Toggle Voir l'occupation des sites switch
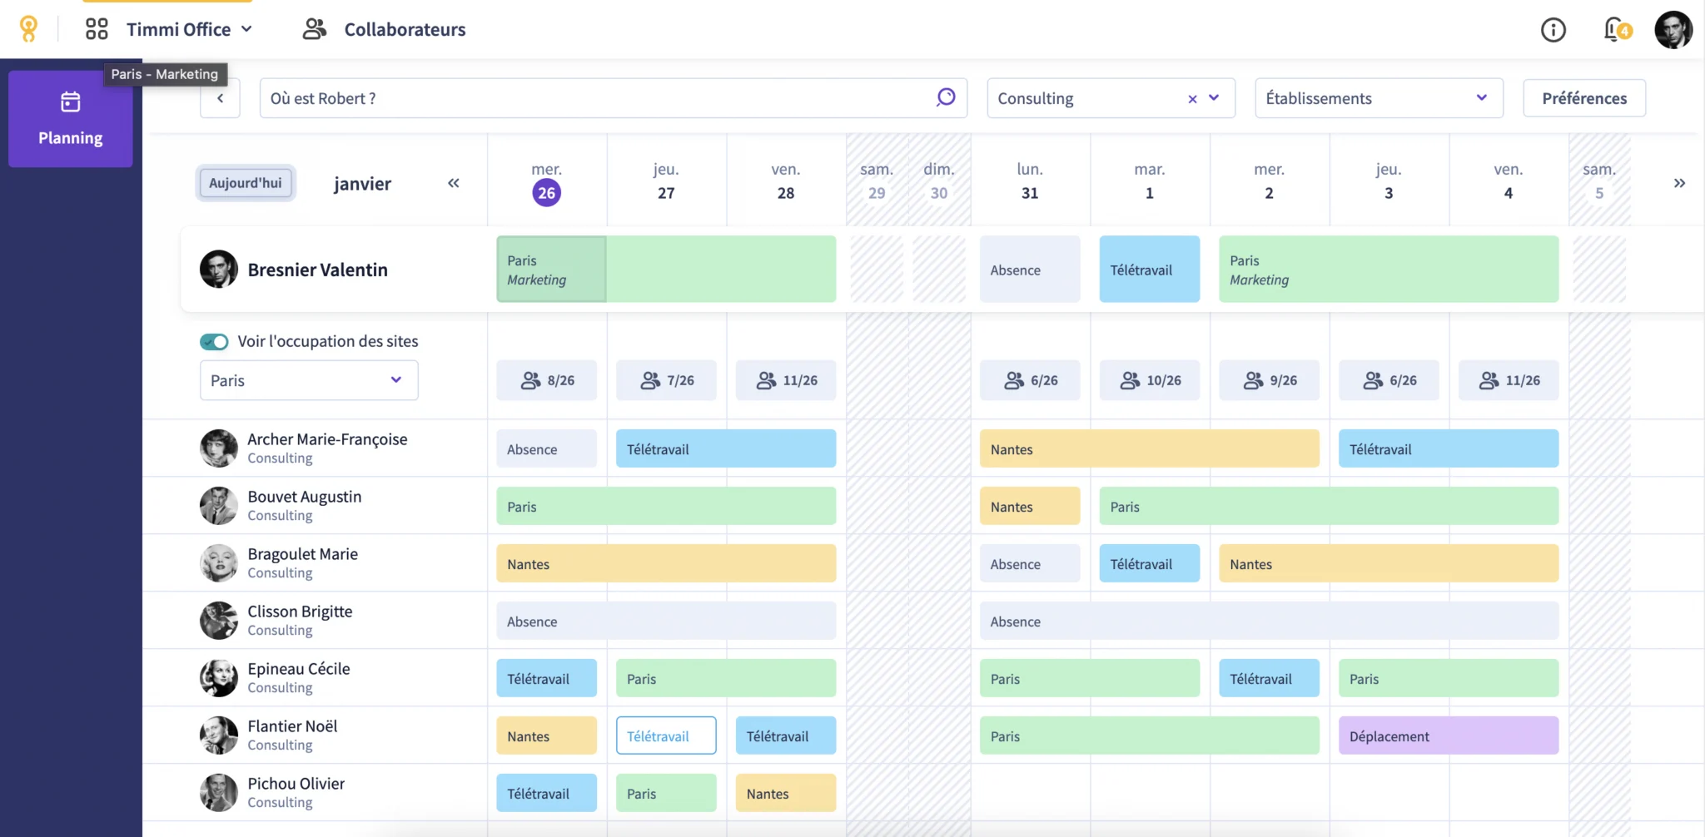Image resolution: width=1705 pixels, height=837 pixels. click(x=214, y=342)
